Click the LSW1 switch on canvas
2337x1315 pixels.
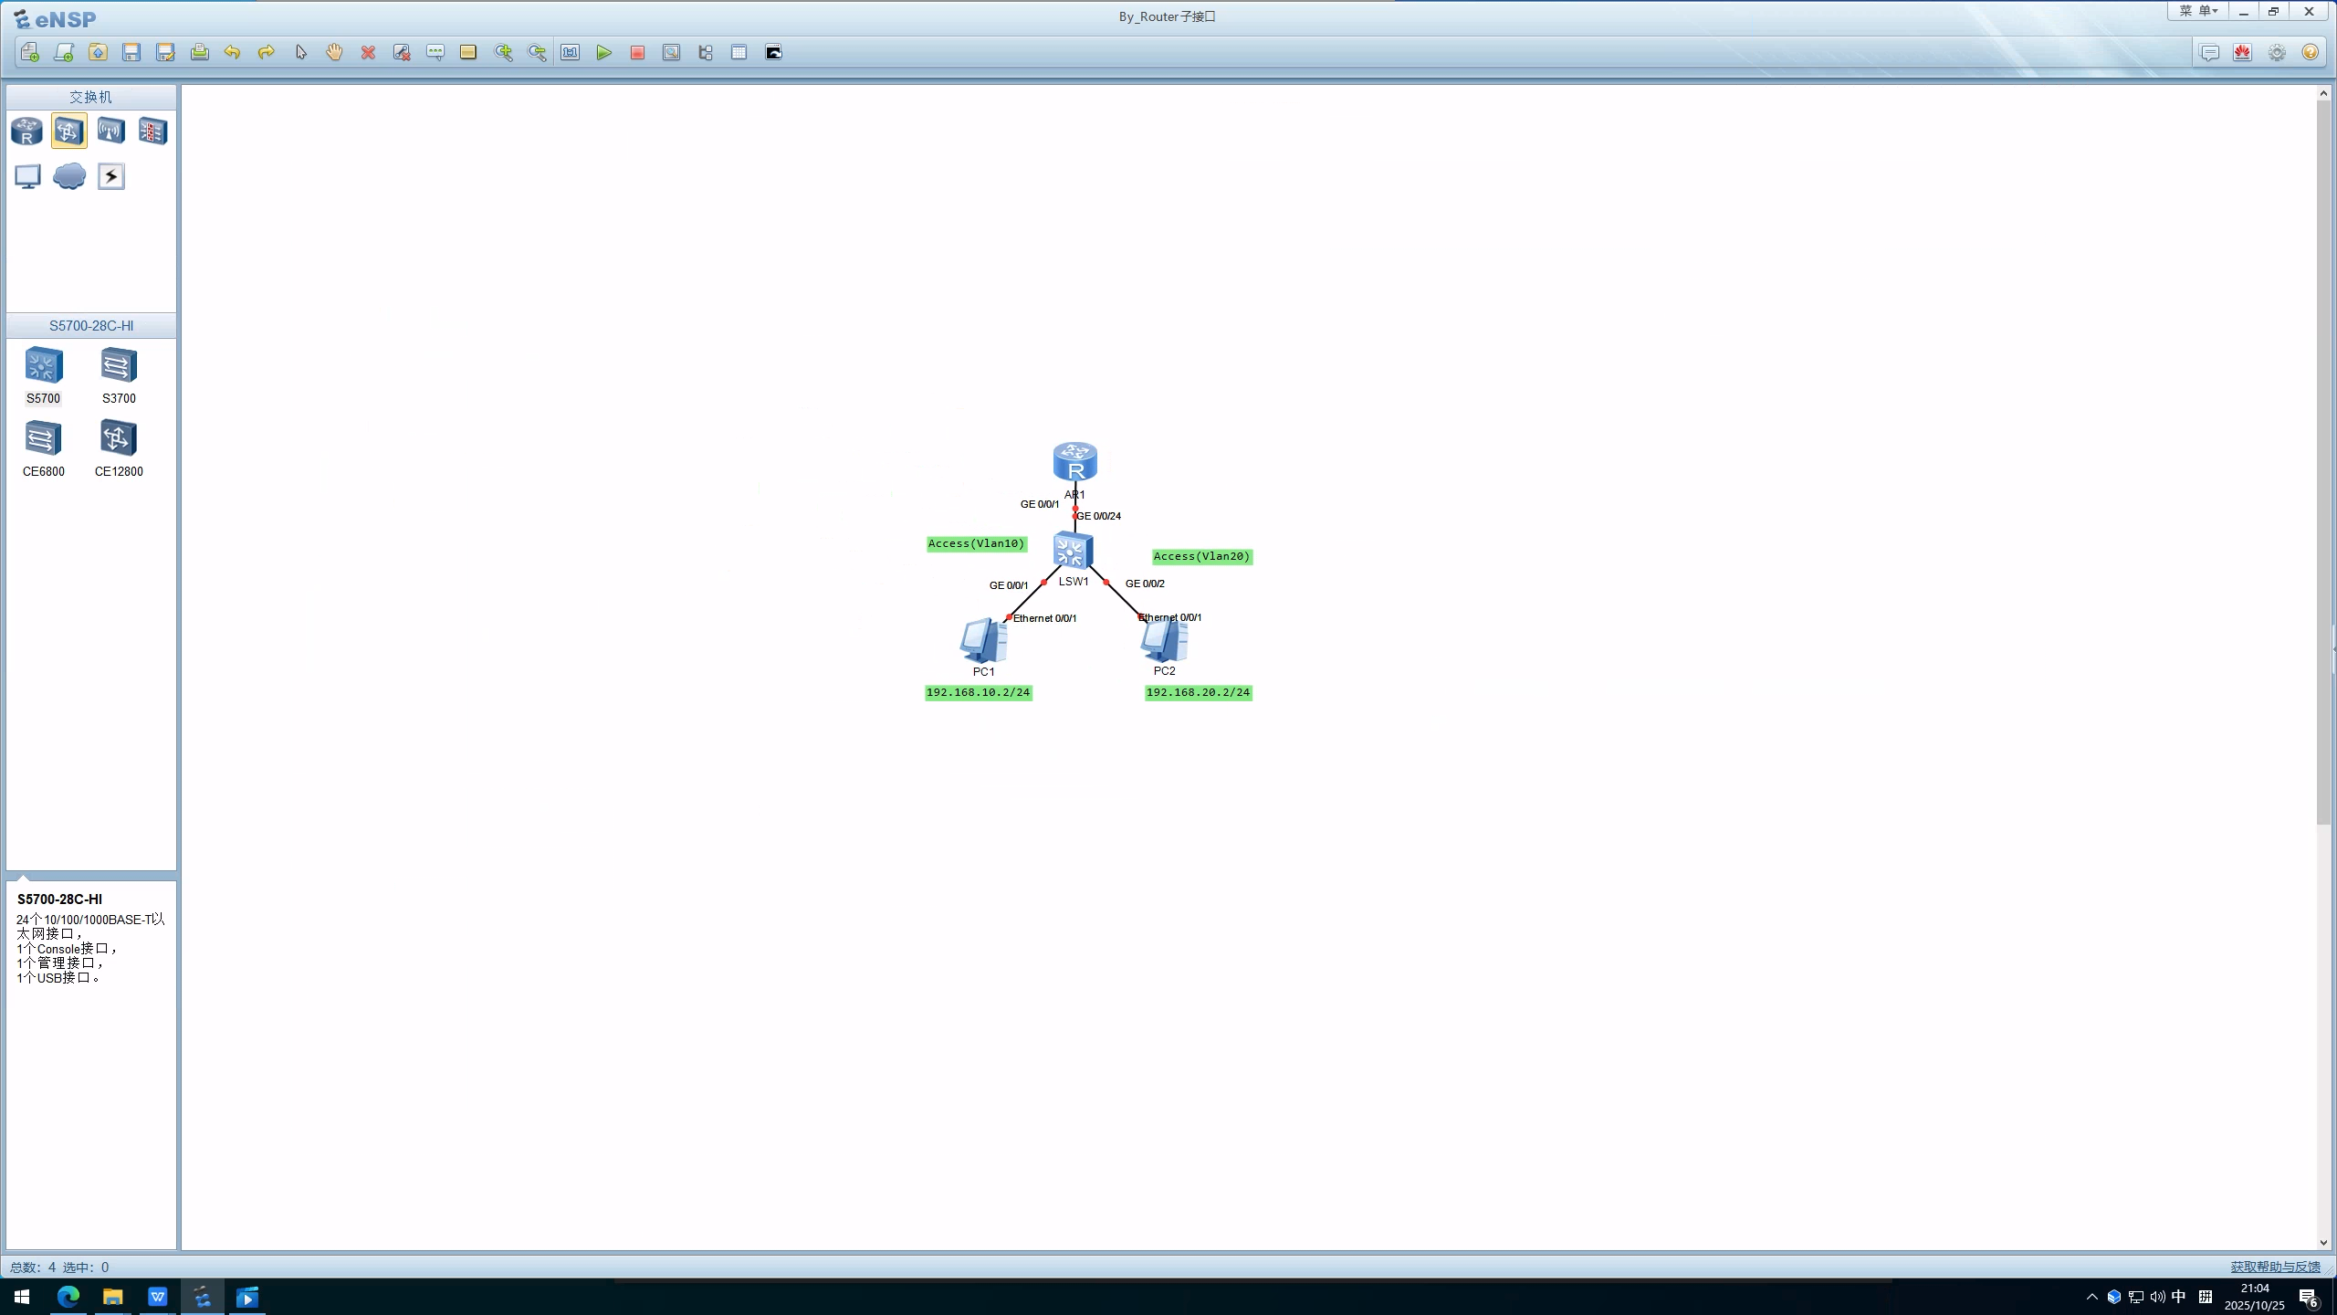(1073, 551)
